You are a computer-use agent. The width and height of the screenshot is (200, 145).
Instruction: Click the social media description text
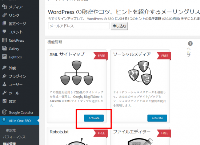140,99
